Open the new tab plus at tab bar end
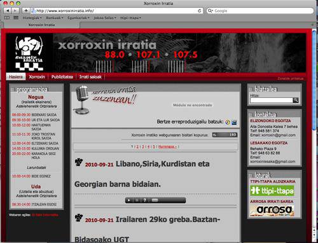Screen dimensions: 318x243 click(x=312, y=25)
